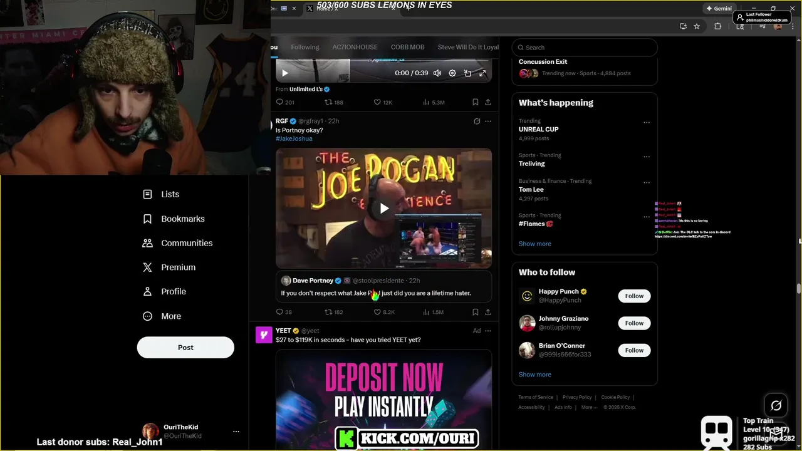
Task: Bookmark the RGF post
Action: click(476, 312)
